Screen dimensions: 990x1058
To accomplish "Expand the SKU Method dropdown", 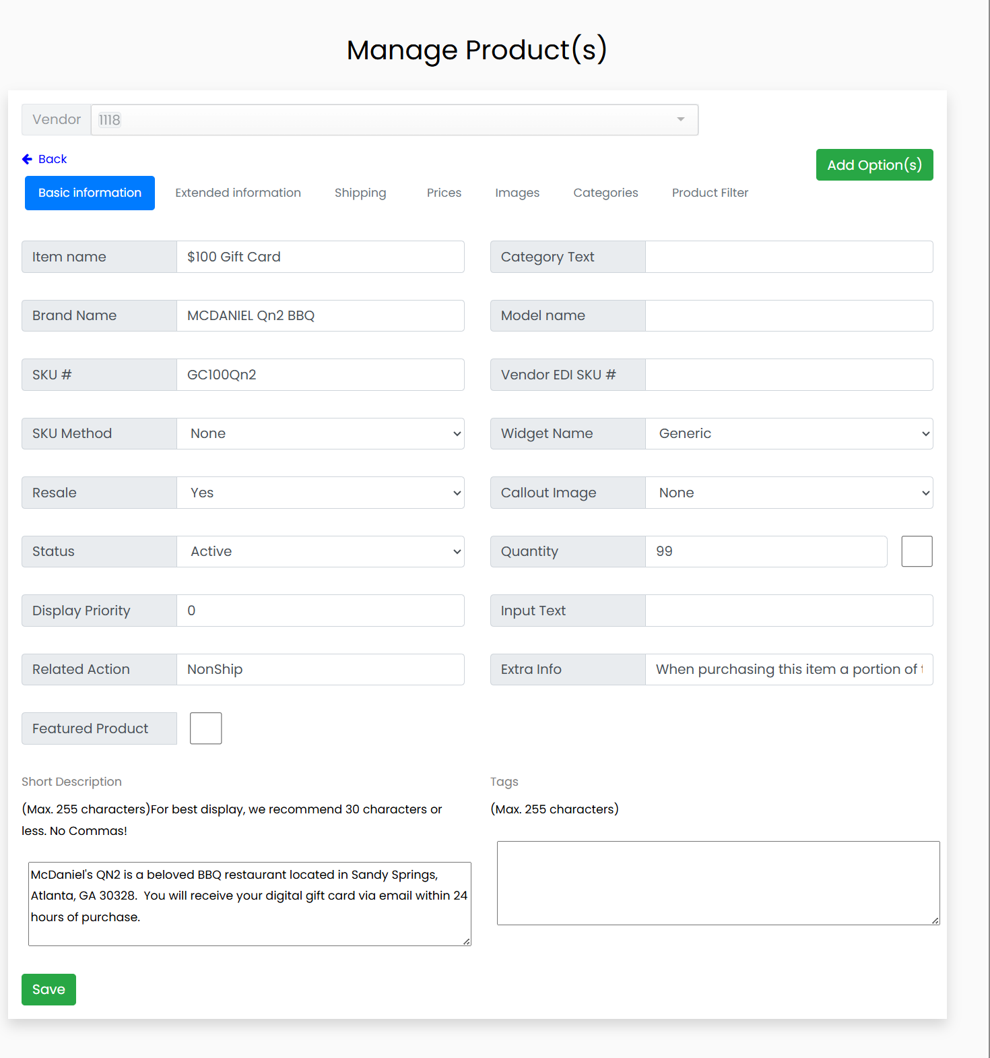I will tap(321, 434).
